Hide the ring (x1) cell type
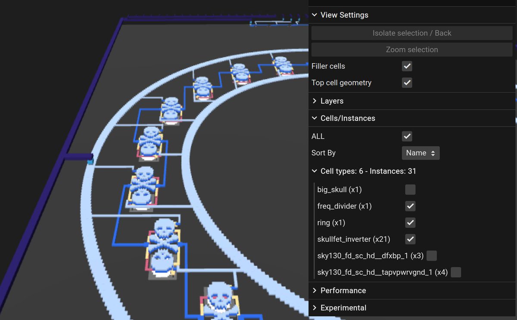517x320 pixels. tap(411, 223)
